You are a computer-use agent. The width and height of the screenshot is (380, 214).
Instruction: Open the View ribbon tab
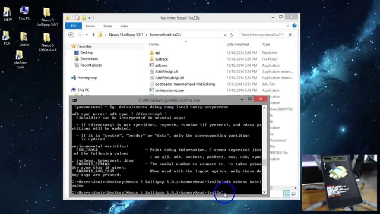124,26
